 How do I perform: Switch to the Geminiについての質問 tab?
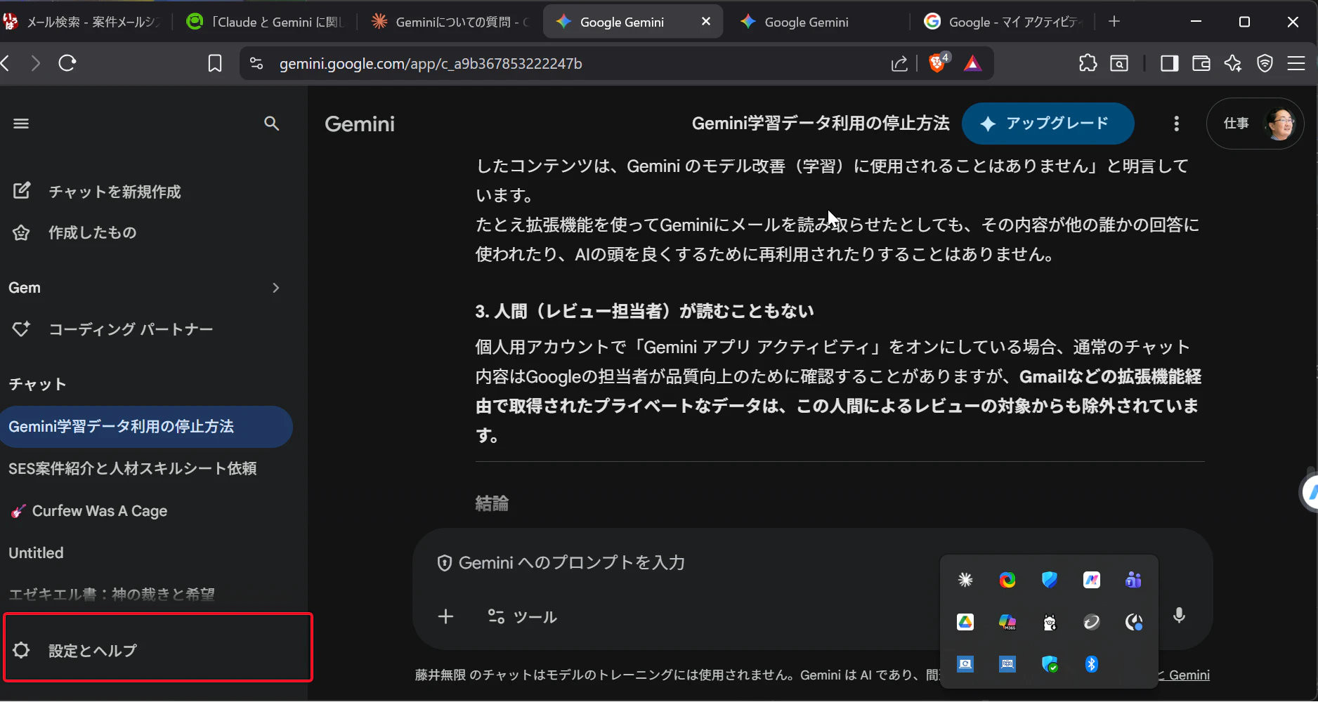click(x=451, y=22)
